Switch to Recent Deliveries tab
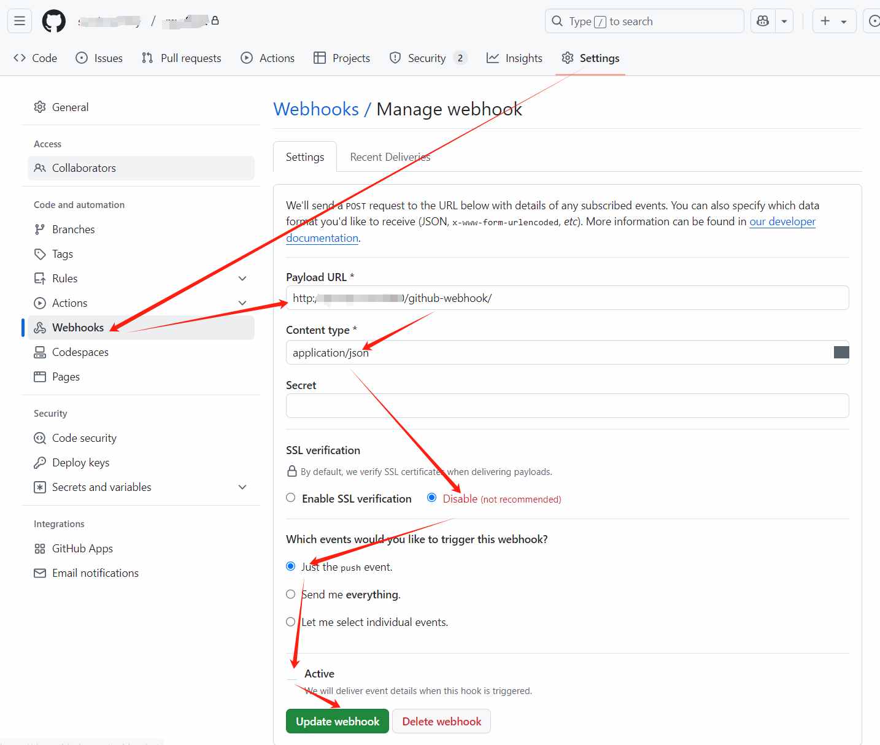Screen dimensions: 880x745 (x=390, y=157)
